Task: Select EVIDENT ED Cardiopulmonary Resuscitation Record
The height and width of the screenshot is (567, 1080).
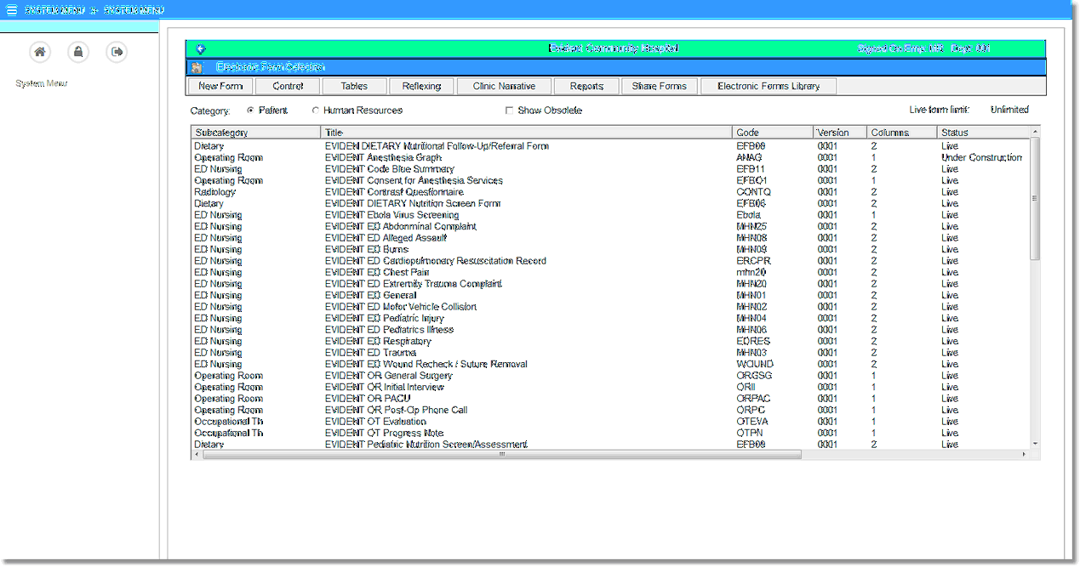Action: click(610, 261)
